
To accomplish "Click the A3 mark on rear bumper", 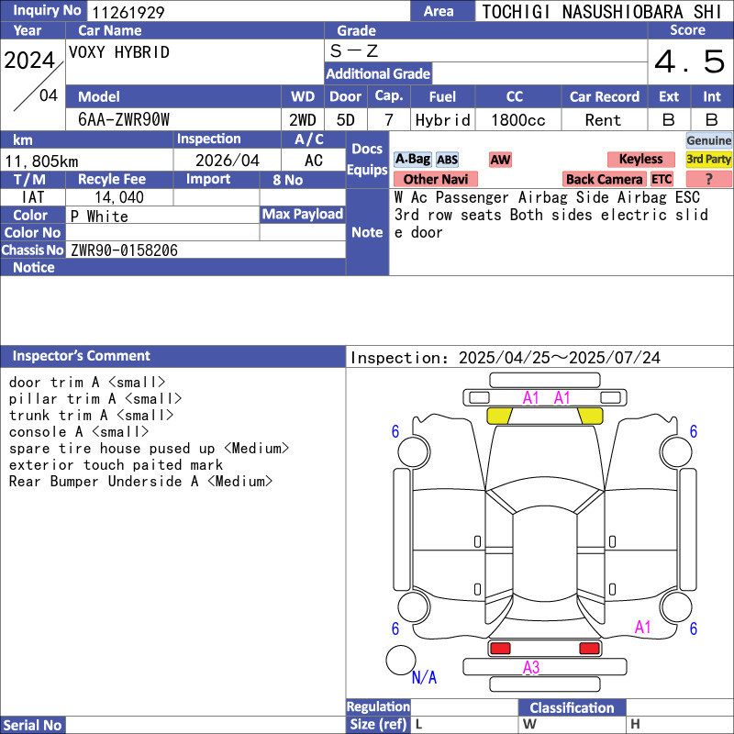I will [531, 667].
